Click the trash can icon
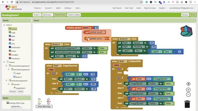This screenshot has width=198, height=111. pyautogui.click(x=187, y=104)
